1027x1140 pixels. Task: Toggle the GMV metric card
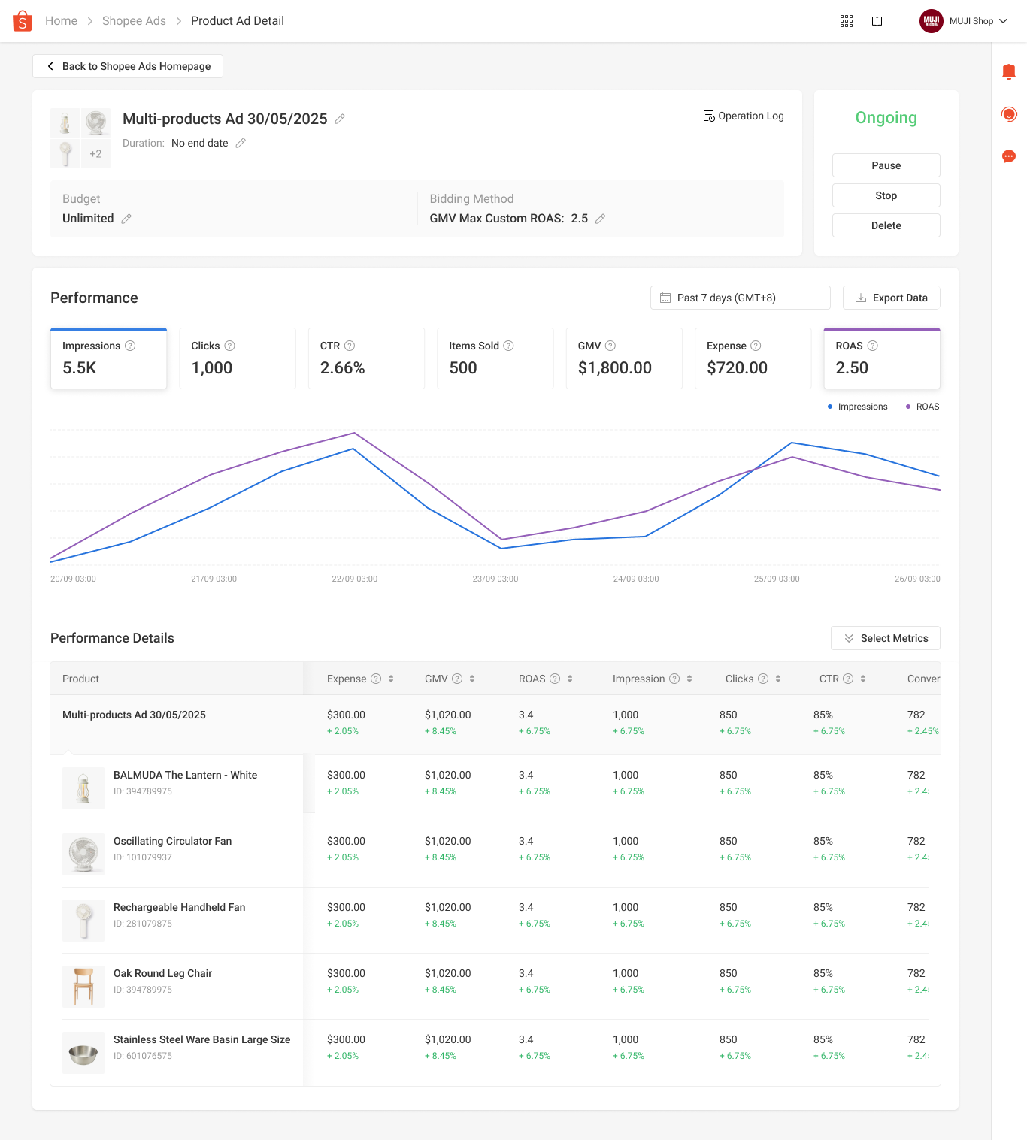623,358
